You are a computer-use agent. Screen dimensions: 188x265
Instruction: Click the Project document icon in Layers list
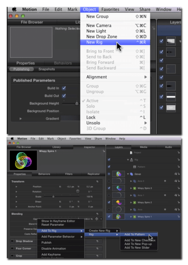click(x=131, y=152)
